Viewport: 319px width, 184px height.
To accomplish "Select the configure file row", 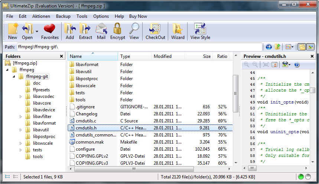I will pos(150,149).
